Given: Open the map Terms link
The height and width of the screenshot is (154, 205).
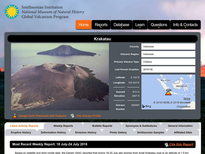Looking at the screenshot, I should coord(187,99).
